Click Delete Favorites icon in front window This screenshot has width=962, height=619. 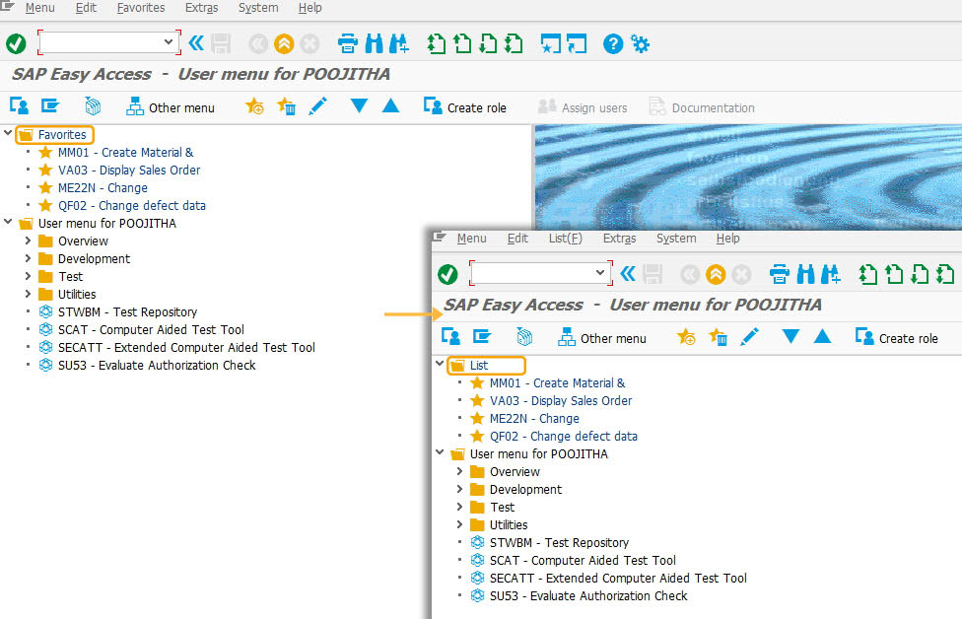(718, 337)
